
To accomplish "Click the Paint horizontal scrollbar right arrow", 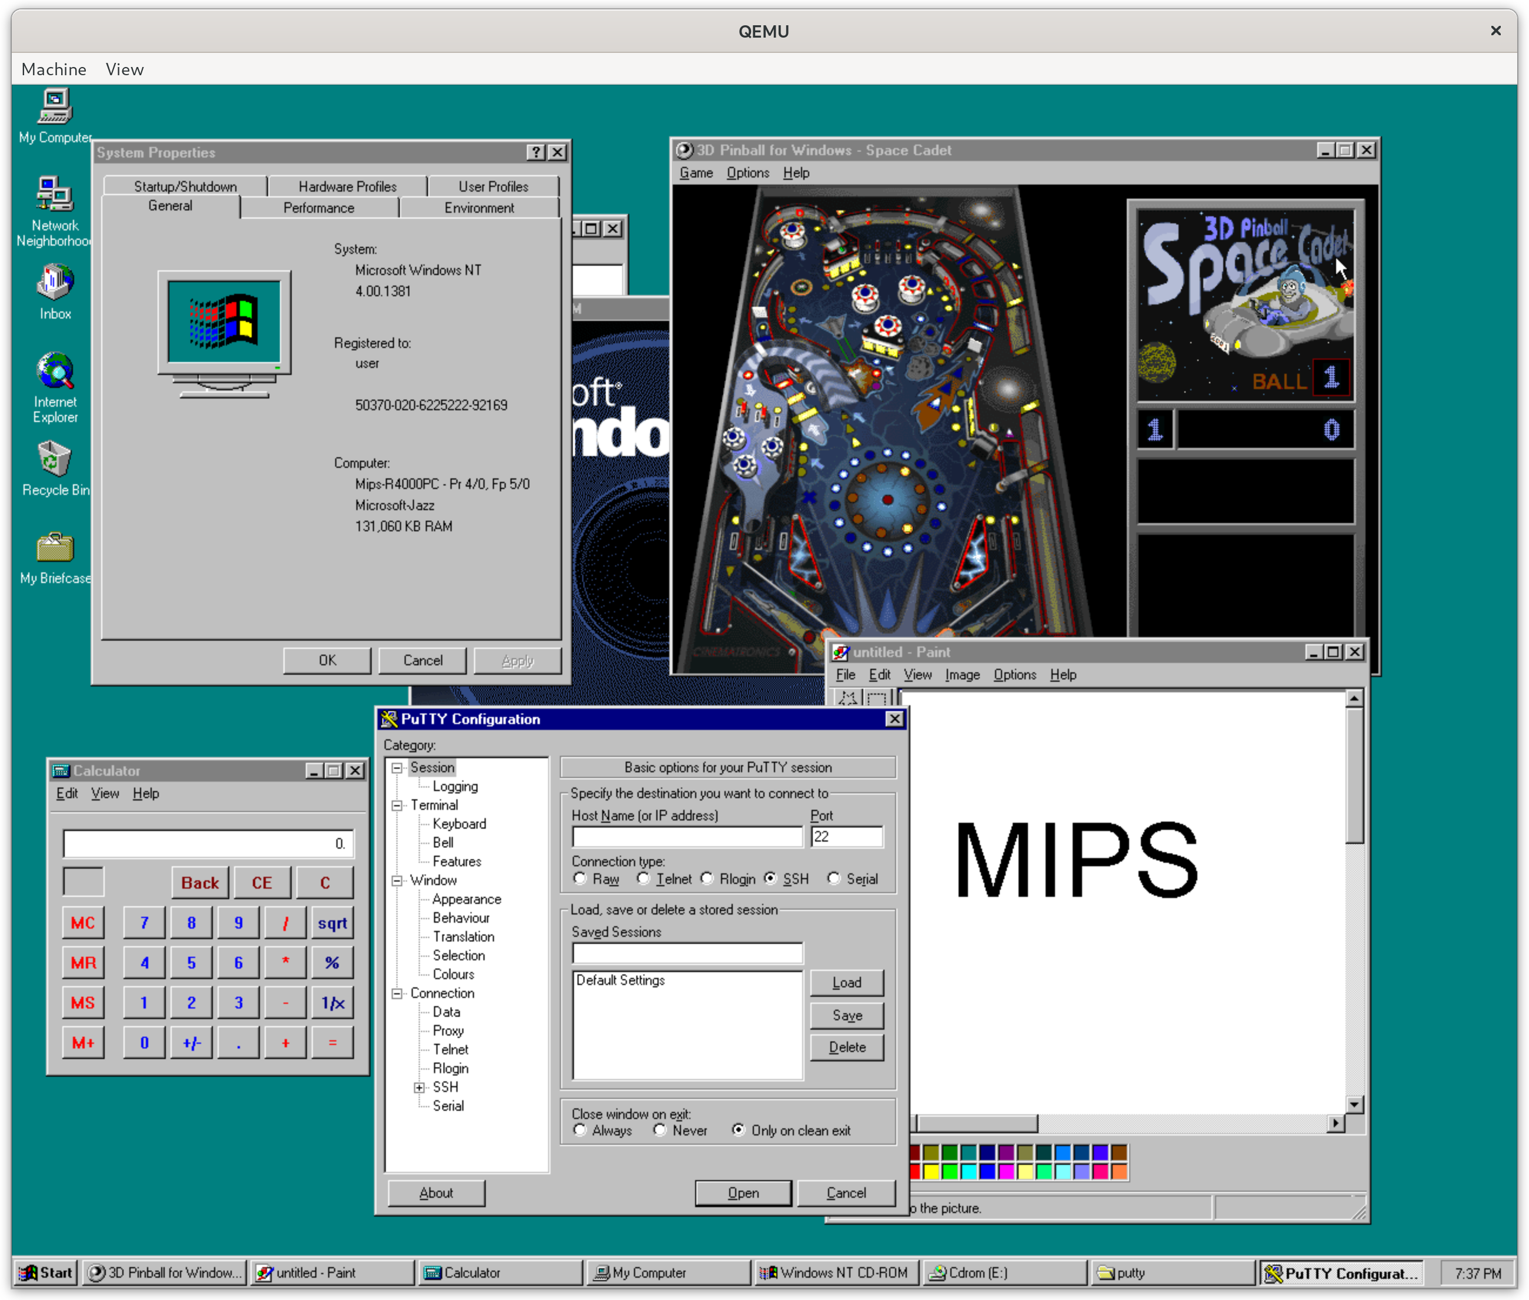I will pos(1336,1123).
